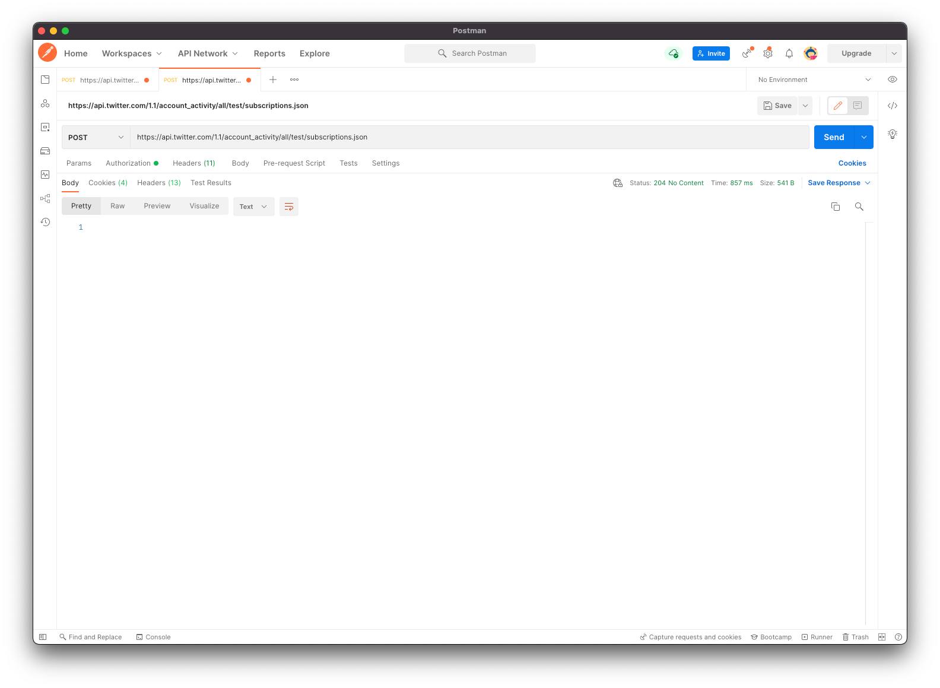Open the Explore menu item
Screen dimensions: 940x688
(315, 53)
